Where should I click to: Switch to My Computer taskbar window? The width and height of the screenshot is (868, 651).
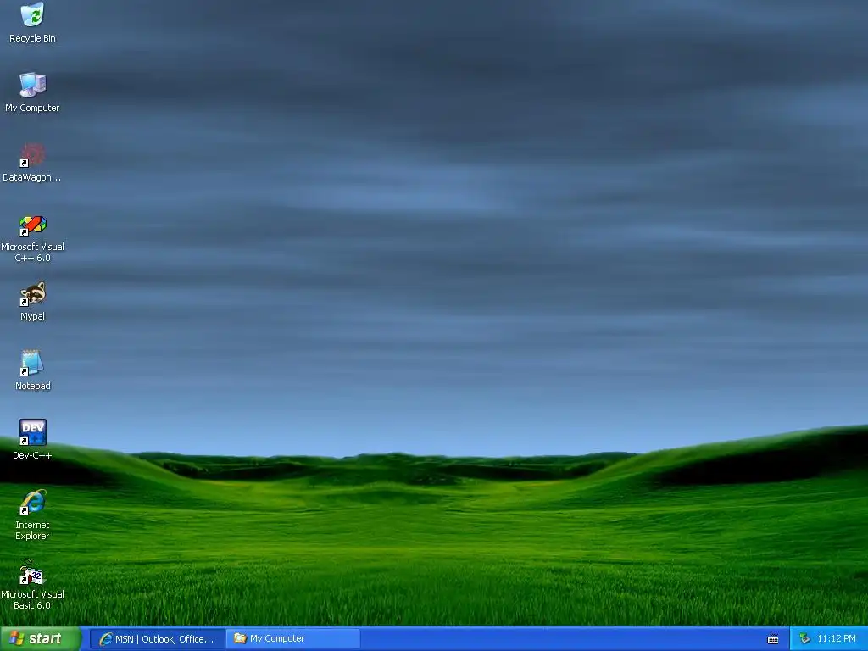pyautogui.click(x=293, y=639)
